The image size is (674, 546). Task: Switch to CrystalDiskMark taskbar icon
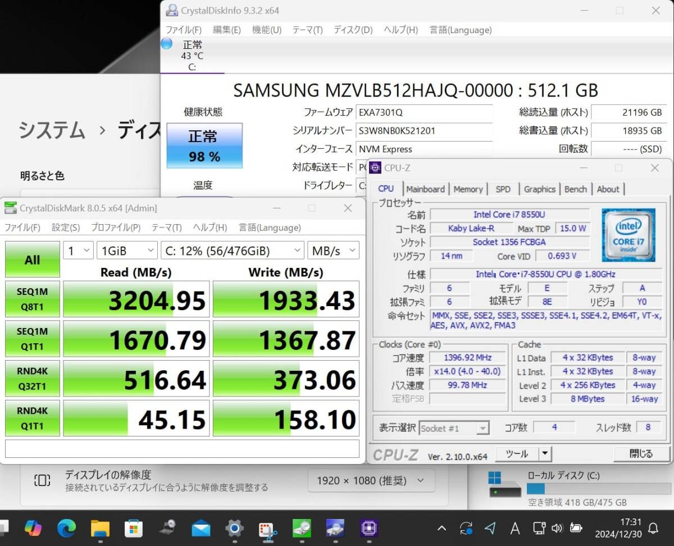click(x=302, y=528)
